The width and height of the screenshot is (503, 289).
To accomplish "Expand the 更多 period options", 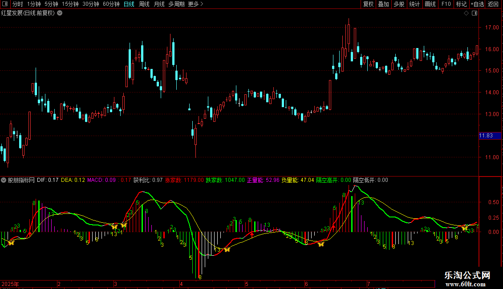I will 195,4.
